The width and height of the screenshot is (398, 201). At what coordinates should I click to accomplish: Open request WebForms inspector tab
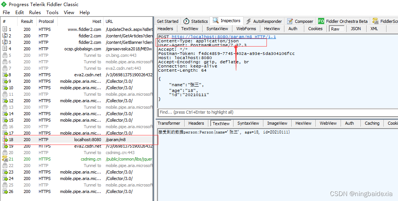(x=246, y=29)
